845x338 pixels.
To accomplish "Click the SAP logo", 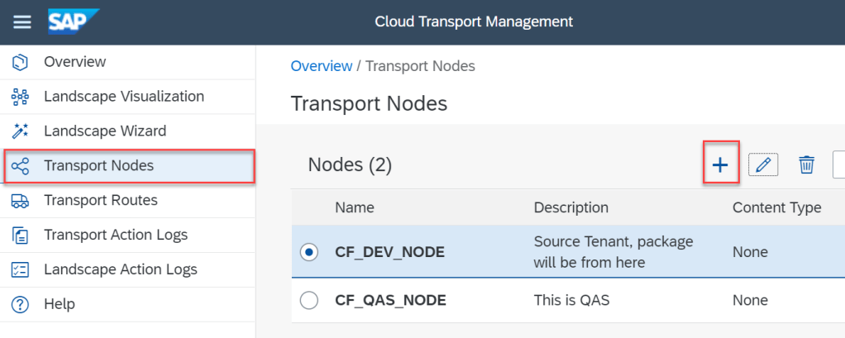I will [73, 21].
